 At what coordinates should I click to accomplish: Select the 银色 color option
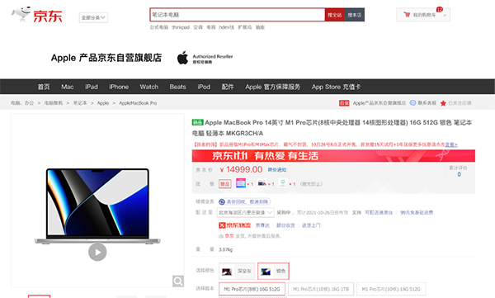pos(273,271)
